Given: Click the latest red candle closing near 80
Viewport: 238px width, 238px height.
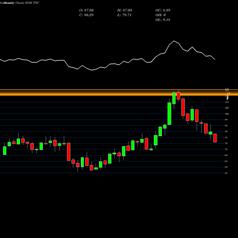Looking at the screenshot, I should 215,138.
